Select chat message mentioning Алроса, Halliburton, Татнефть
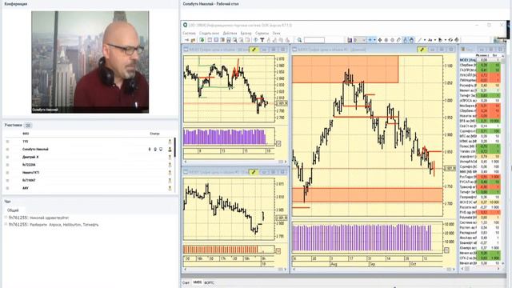Screen dimensions: 512x288 pos(64,225)
